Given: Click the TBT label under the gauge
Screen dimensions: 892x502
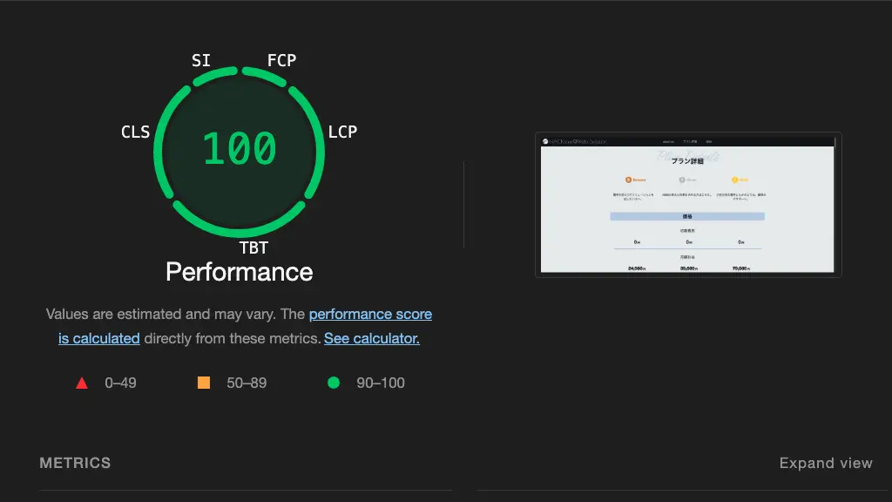Looking at the screenshot, I should point(253,248).
